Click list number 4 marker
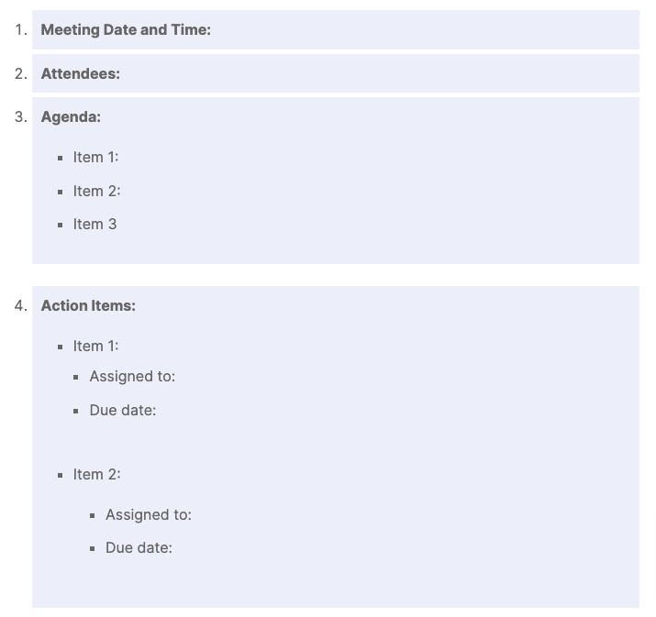The width and height of the screenshot is (656, 617). point(21,305)
